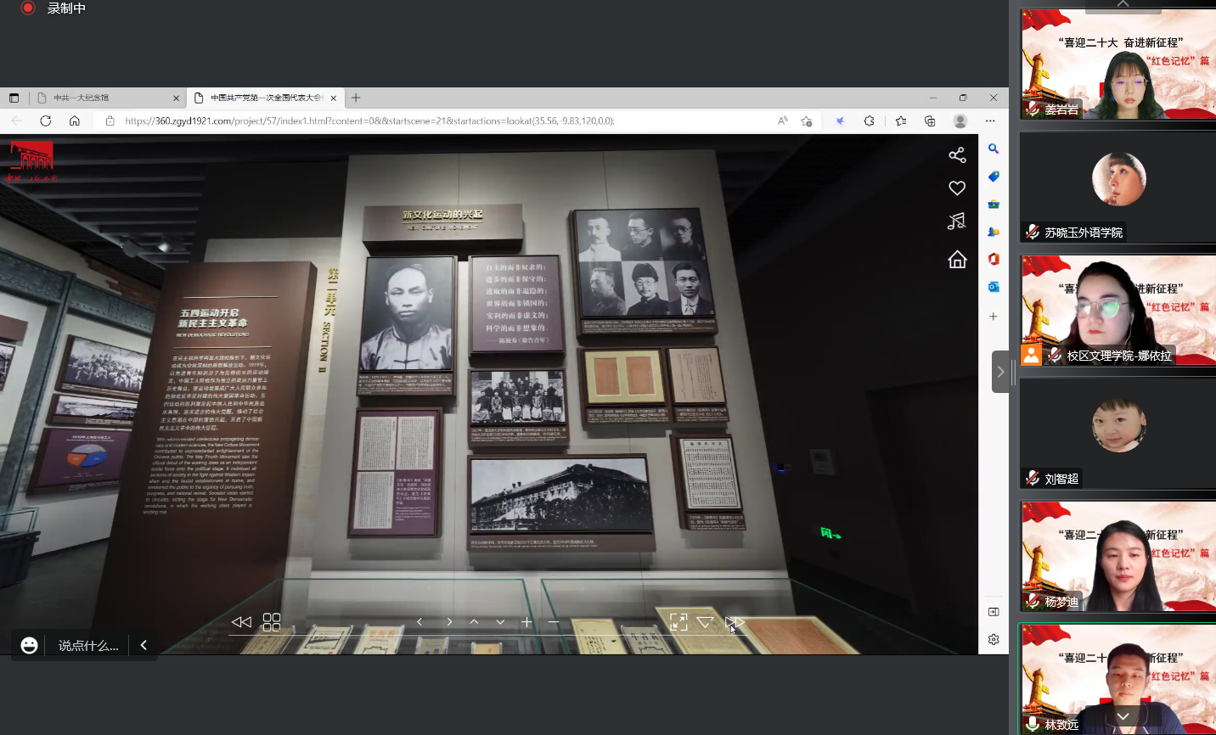Pan the panorama view left
The image size is (1216, 735).
pos(419,622)
